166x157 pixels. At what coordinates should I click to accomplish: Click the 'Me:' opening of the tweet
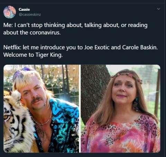[x=8, y=25]
